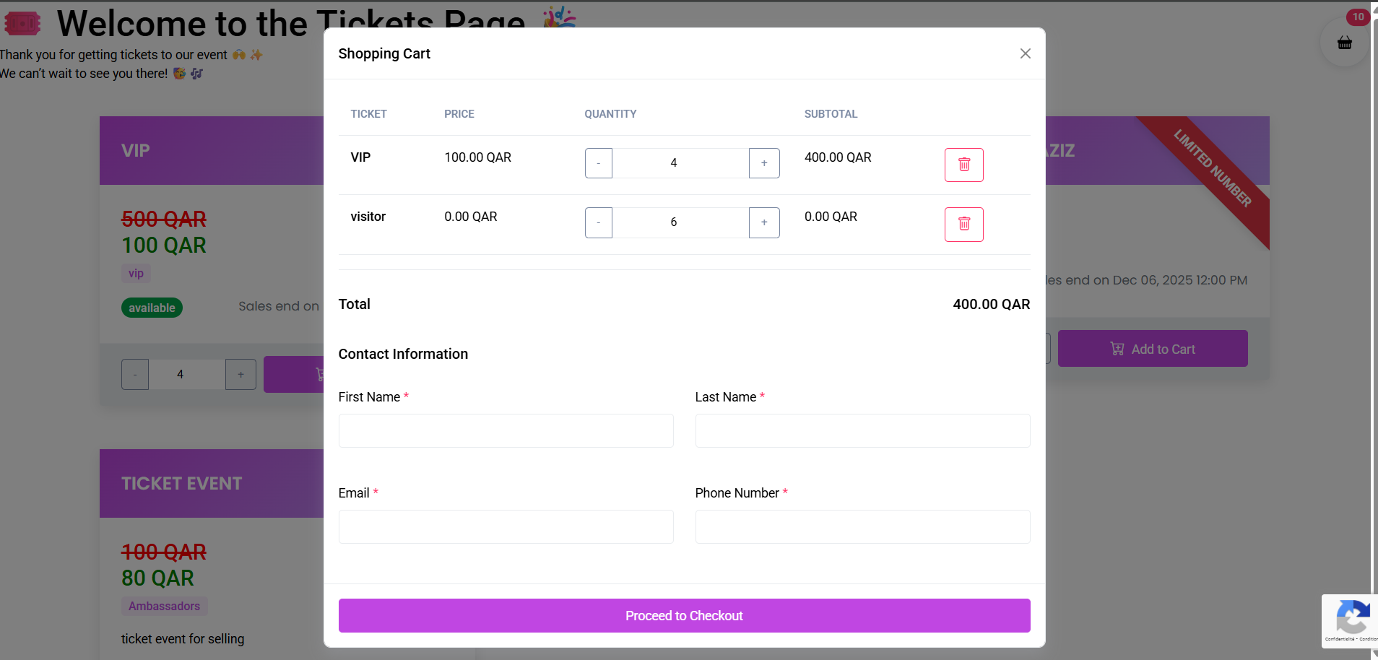Click Add to Cart for the AZIZ ticket
Viewport: 1378px width, 660px height.
1153,349
